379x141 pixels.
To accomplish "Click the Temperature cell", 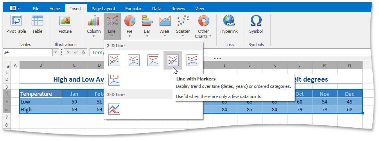I will tap(41, 94).
